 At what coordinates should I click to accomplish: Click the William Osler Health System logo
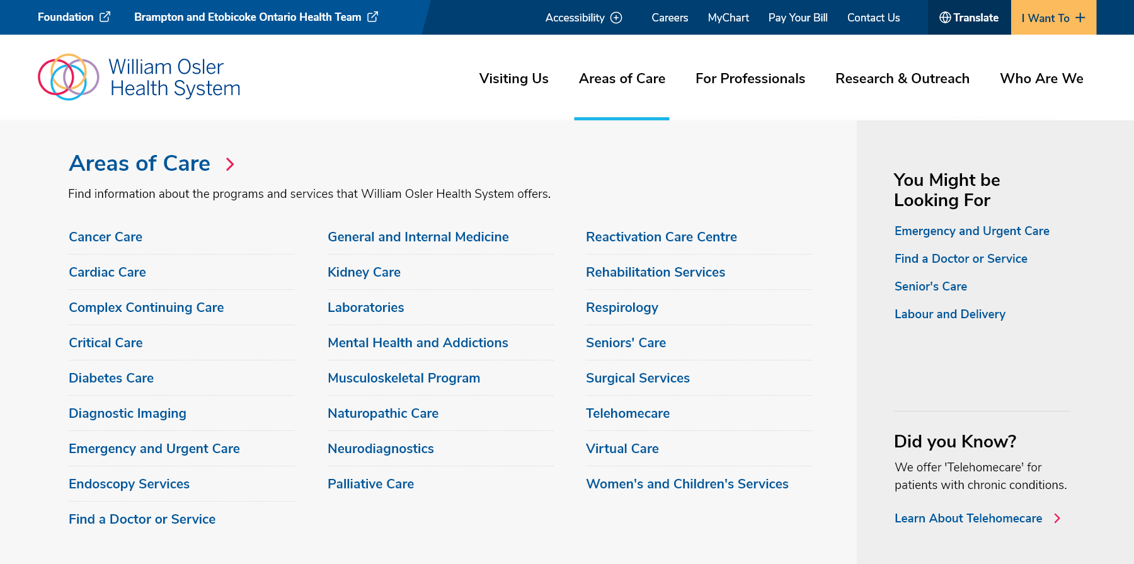pos(139,78)
